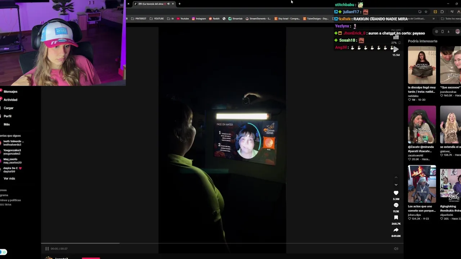
Task: Open the Etsy Israel bookmark
Action: 287,19
